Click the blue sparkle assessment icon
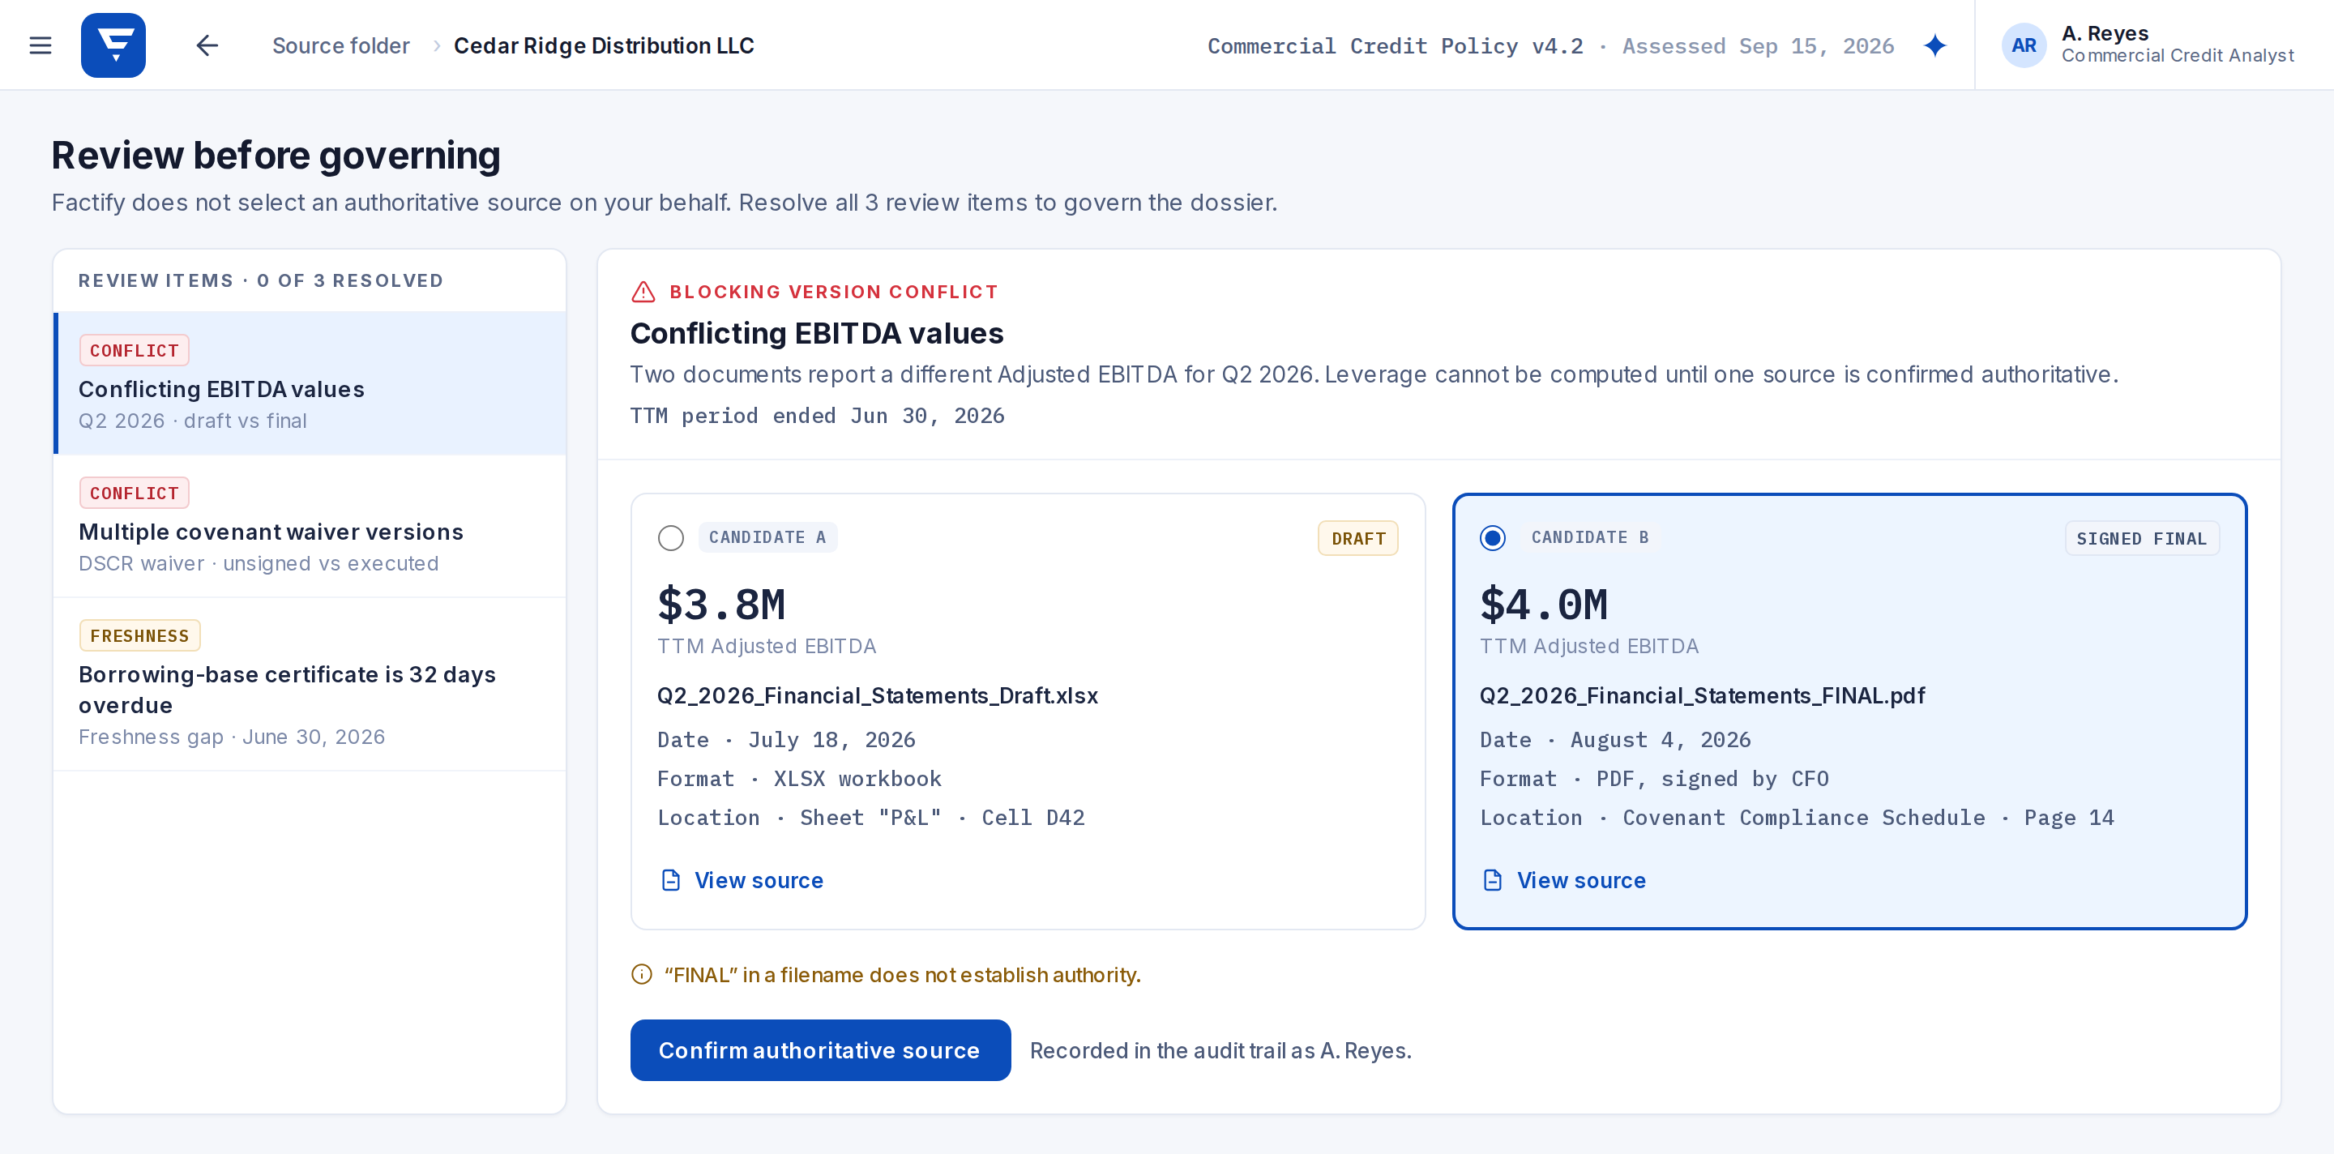This screenshot has width=2334, height=1154. click(1935, 45)
